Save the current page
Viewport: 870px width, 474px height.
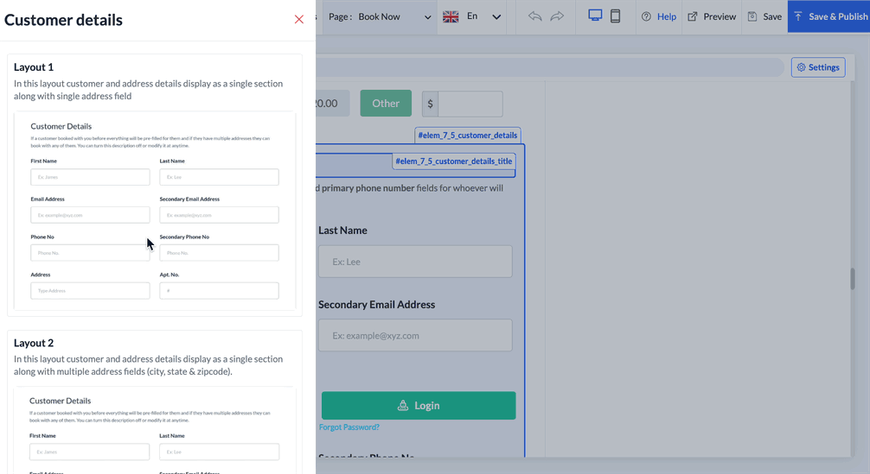coord(764,16)
